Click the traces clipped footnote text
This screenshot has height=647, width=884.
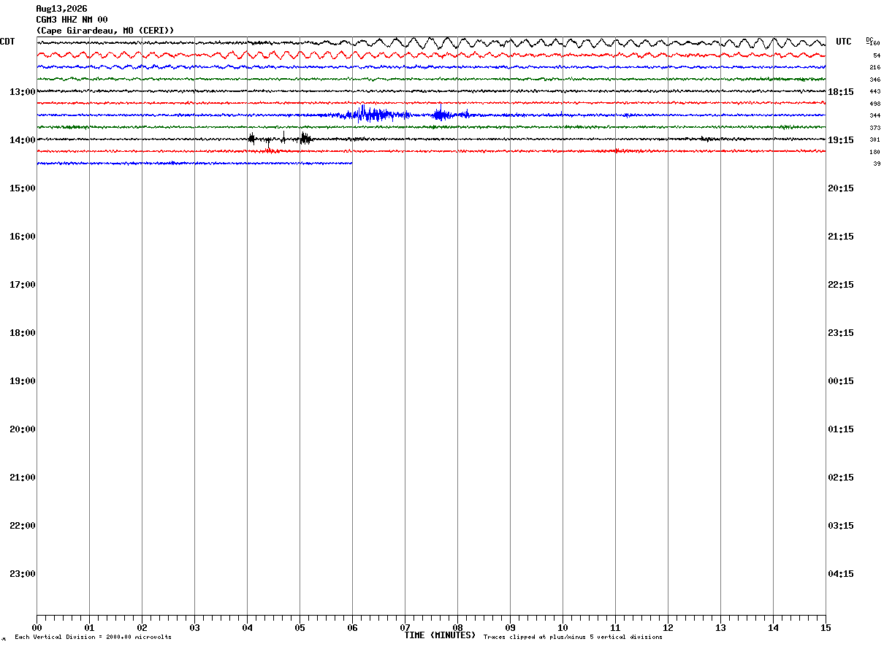[573, 638]
